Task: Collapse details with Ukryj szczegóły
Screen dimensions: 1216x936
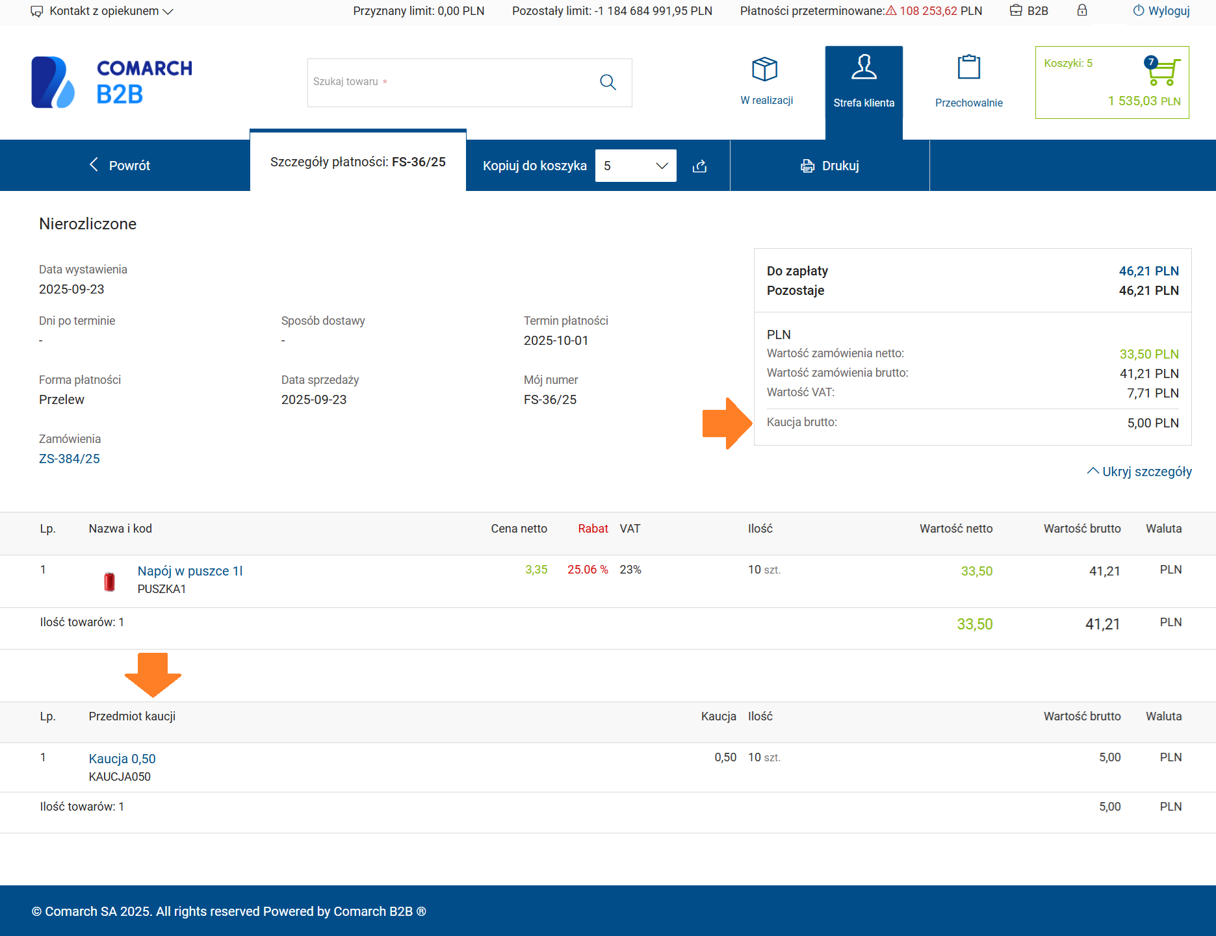Action: 1139,472
